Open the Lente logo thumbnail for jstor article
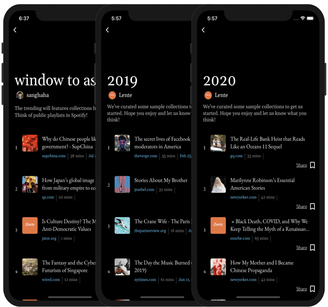328x307 pixels. (30, 225)
